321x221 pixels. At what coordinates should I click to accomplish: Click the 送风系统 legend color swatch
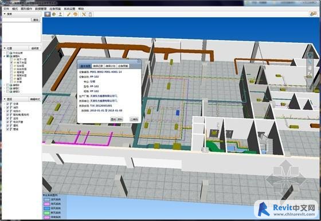(x=47, y=200)
